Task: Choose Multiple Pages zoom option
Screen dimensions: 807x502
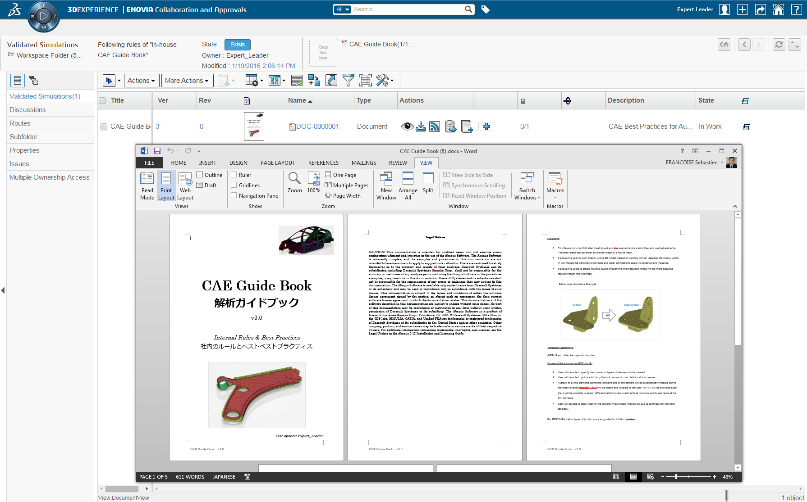Action: pyautogui.click(x=346, y=185)
